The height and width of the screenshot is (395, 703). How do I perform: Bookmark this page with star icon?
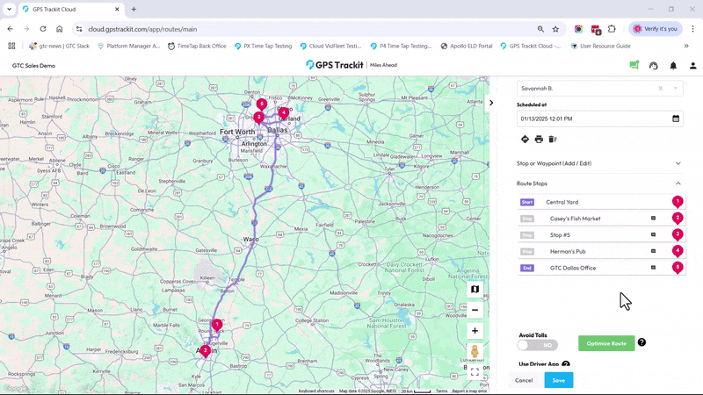(555, 29)
